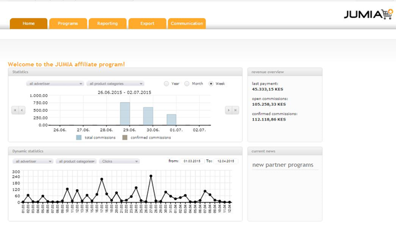Click the revenue overview panel header
This screenshot has width=396, height=235.
pyautogui.click(x=285, y=72)
